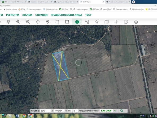This screenshot has height=118, width=157.
Task: Open the map layers panel icon
Action: 8,22
